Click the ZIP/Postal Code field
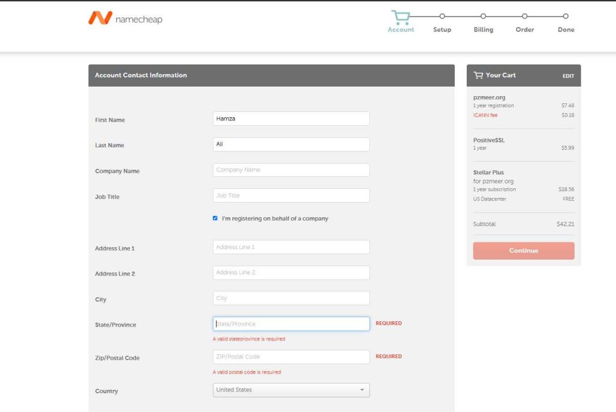The image size is (616, 412). pos(291,357)
